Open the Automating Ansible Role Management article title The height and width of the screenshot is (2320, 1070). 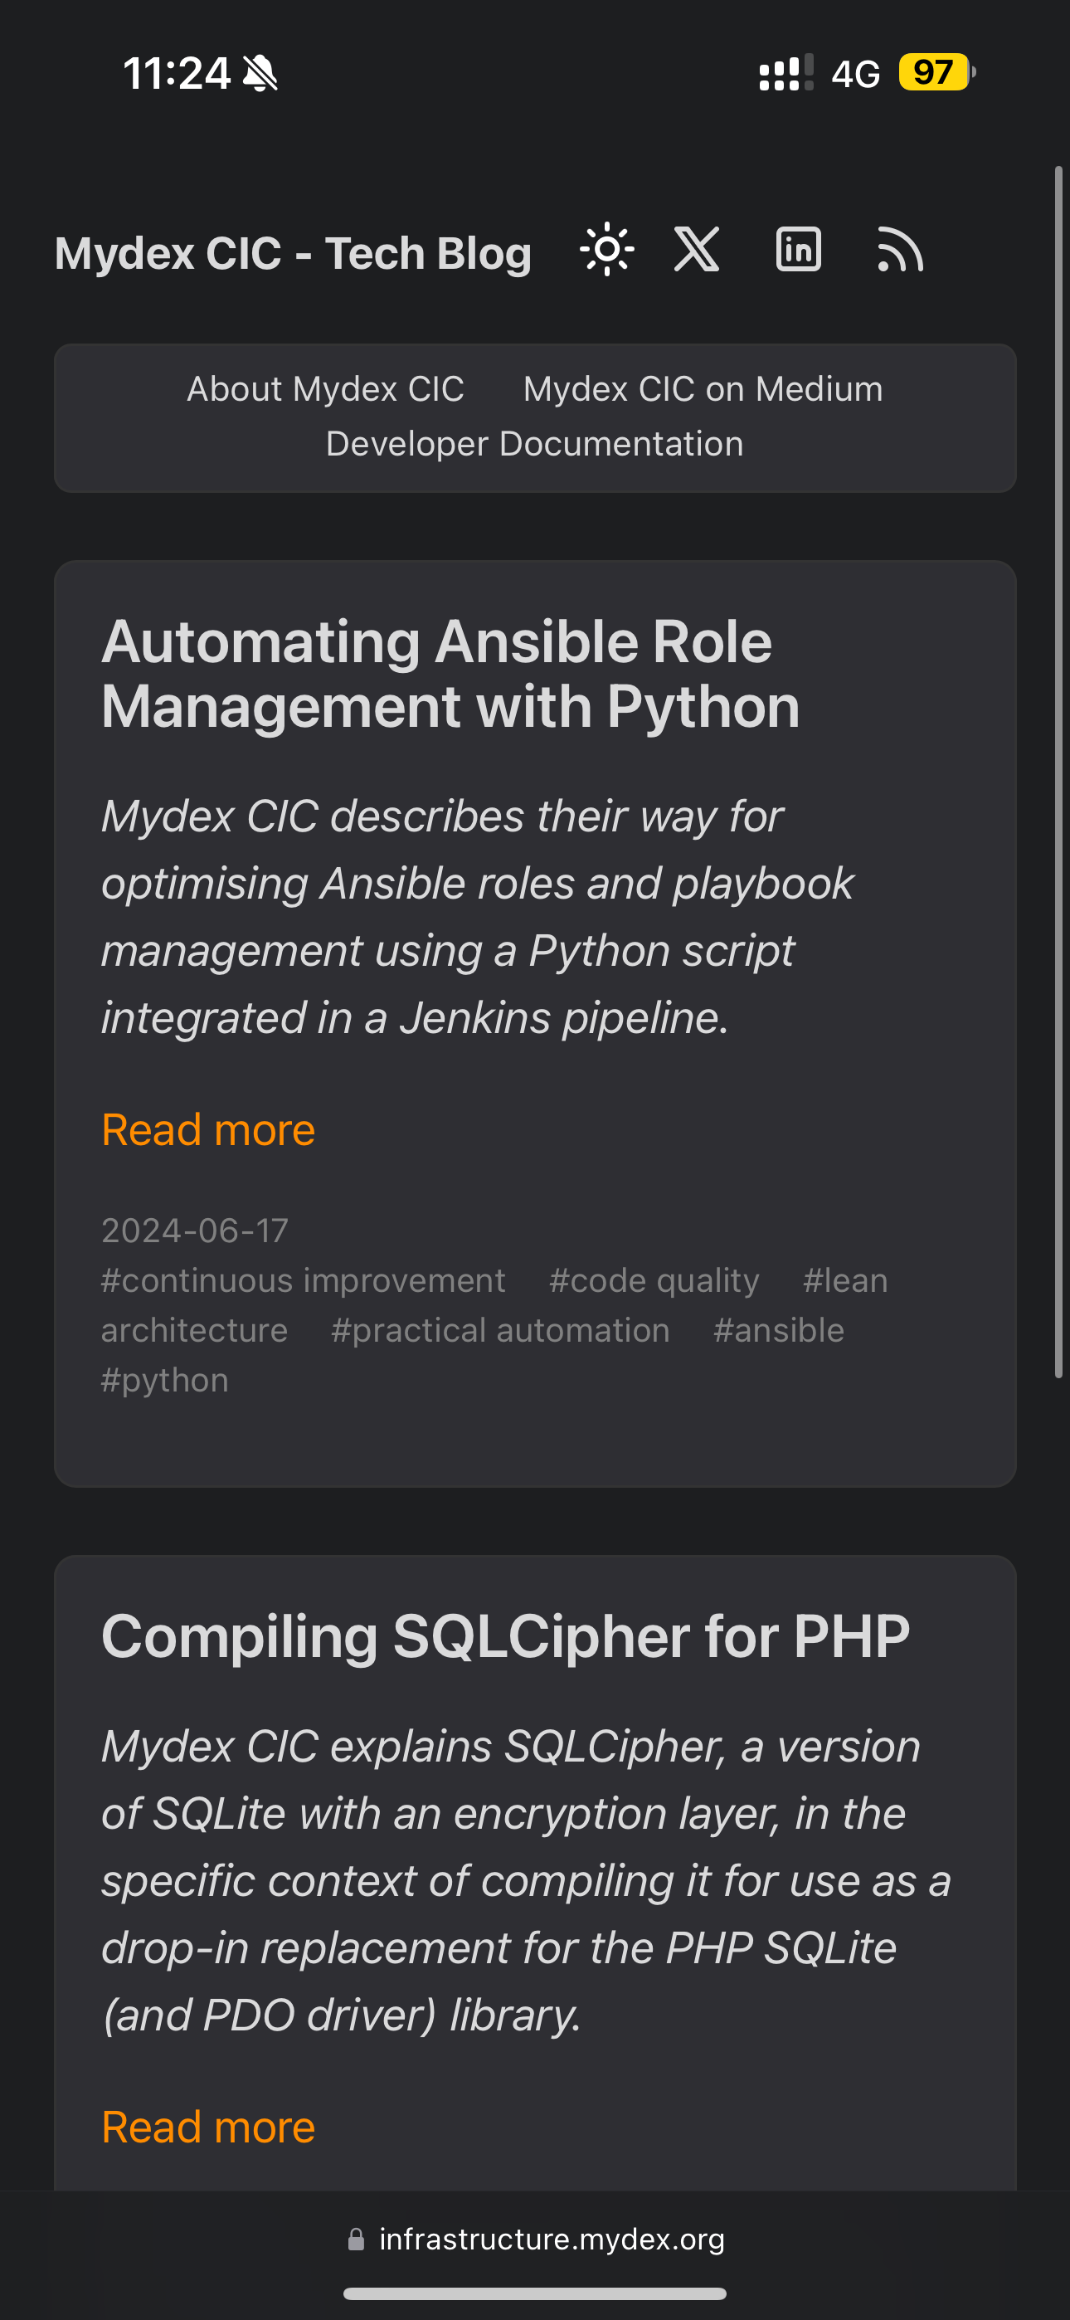click(x=450, y=674)
